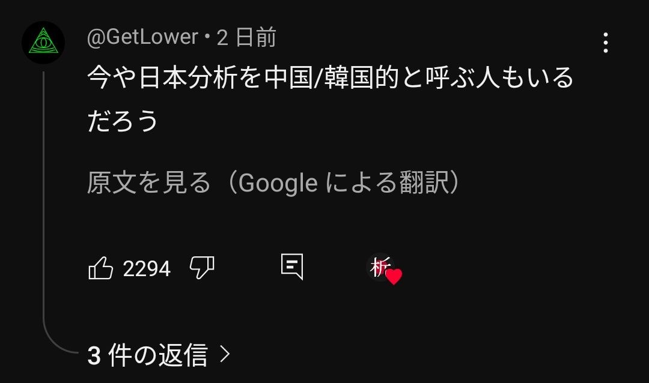Click the Google による翻訳 label
649x383 pixels.
click(x=344, y=182)
